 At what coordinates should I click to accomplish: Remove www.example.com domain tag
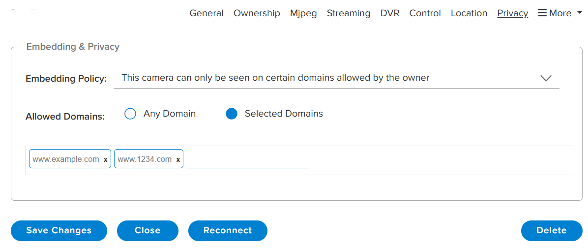pyautogui.click(x=105, y=159)
